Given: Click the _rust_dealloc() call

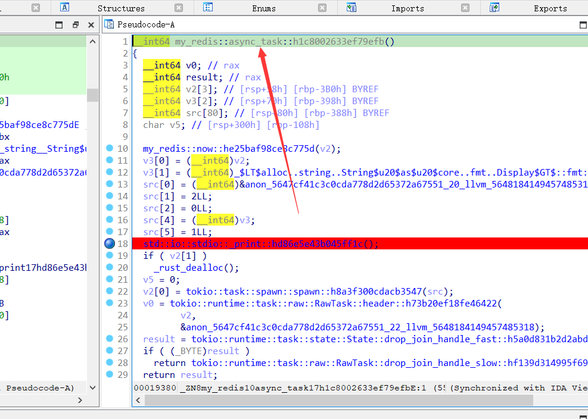Looking at the screenshot, I should [196, 268].
